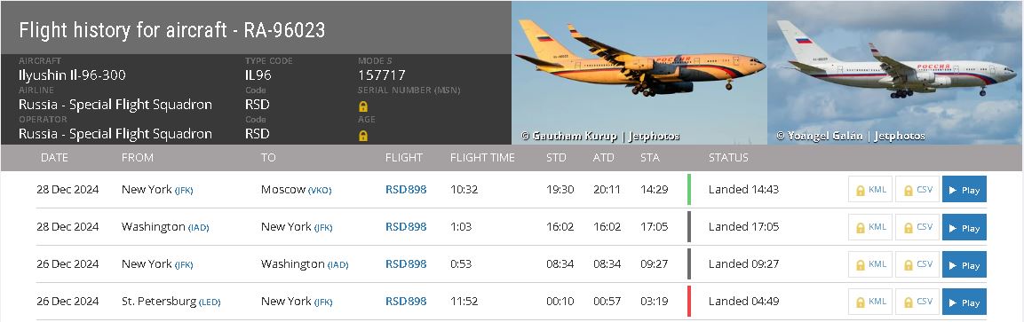This screenshot has height=322, width=1024.
Task: Open the IAD link in the FROM column
Action: click(x=199, y=227)
